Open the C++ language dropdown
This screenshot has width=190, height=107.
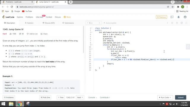94,23
